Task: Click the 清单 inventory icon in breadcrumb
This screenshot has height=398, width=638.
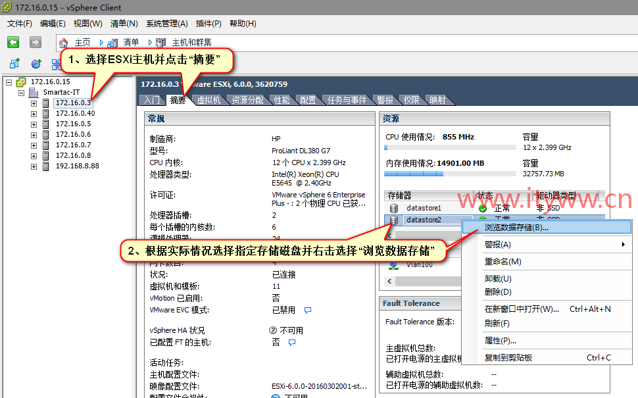Action: 112,42
